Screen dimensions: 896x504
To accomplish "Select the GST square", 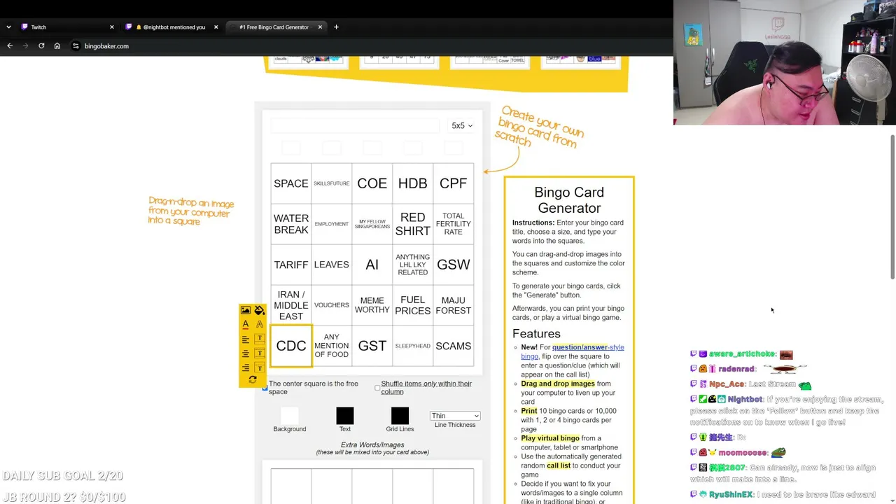I will tap(372, 346).
